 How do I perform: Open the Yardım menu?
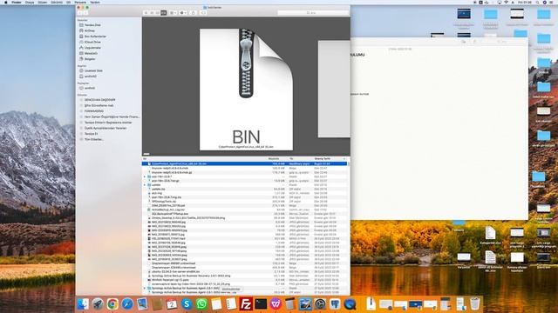click(95, 2)
